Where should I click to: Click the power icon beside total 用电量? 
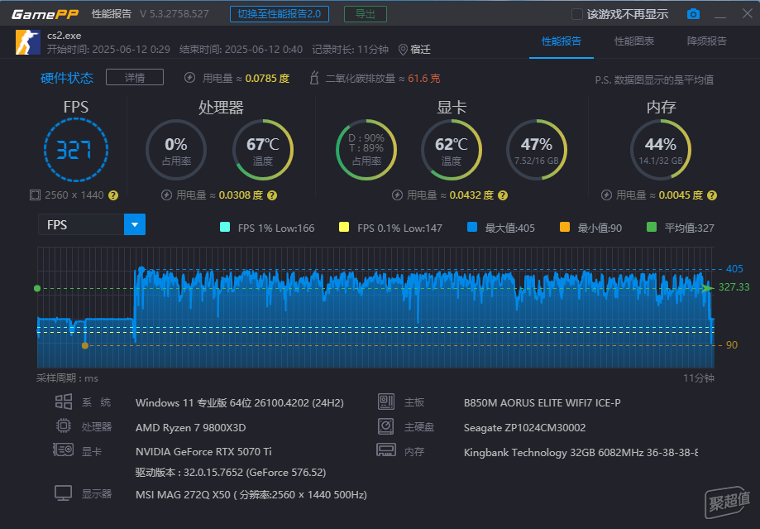click(189, 78)
